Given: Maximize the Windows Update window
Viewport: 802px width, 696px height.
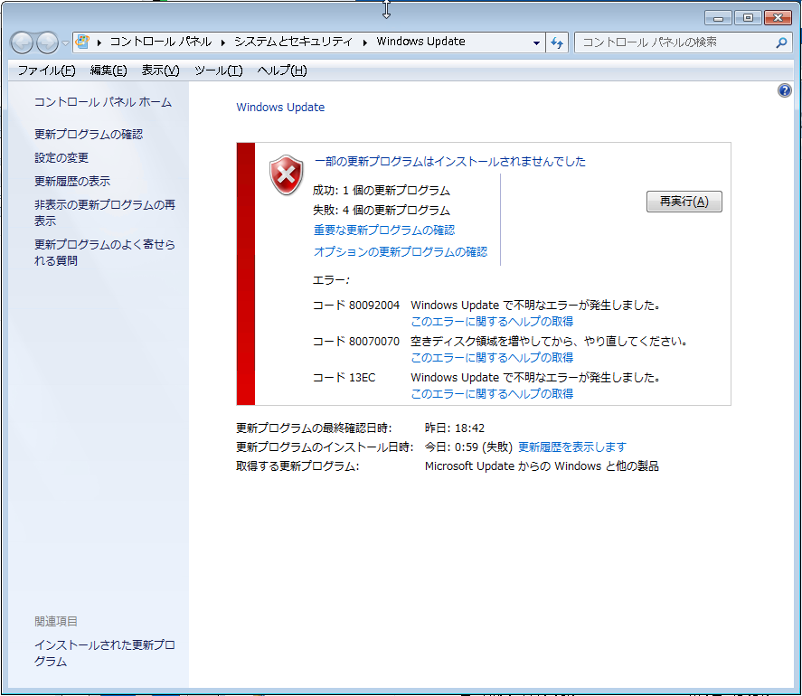Looking at the screenshot, I should click(748, 18).
